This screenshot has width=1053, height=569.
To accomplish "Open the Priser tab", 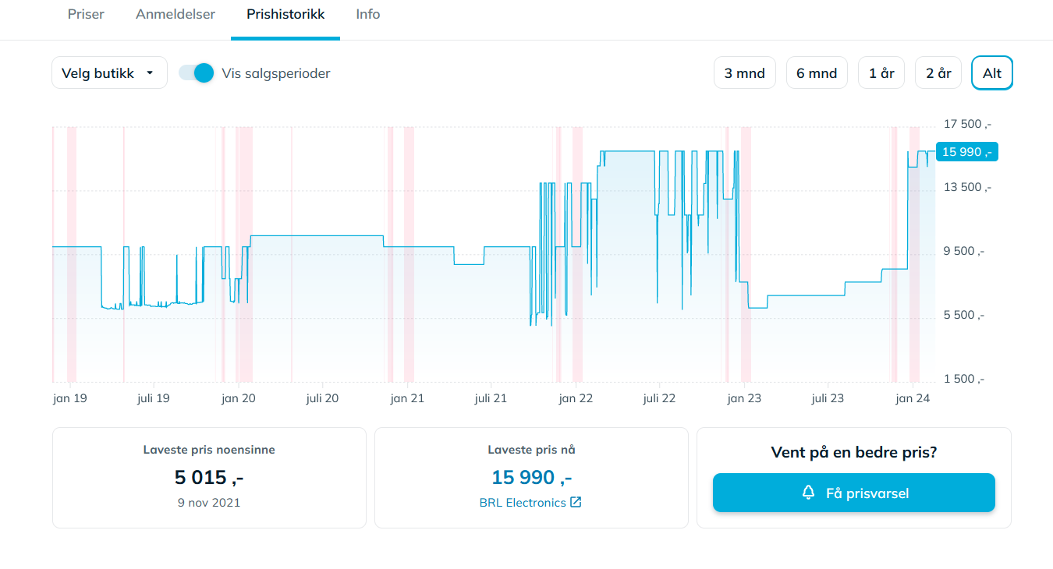I will [86, 14].
